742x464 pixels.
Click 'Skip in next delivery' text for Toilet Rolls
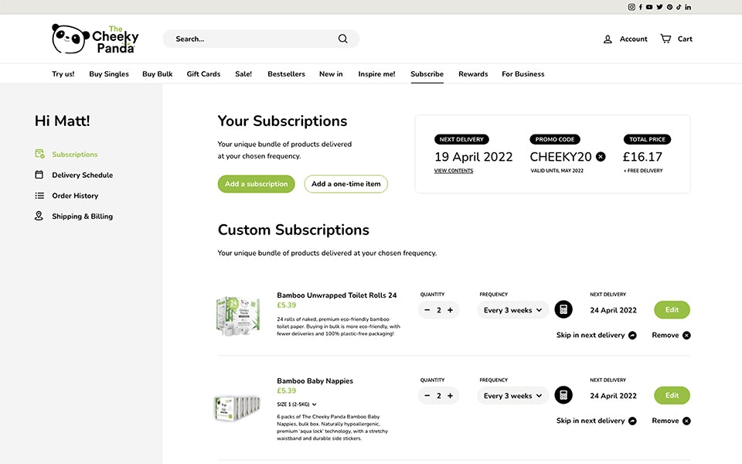tap(591, 335)
